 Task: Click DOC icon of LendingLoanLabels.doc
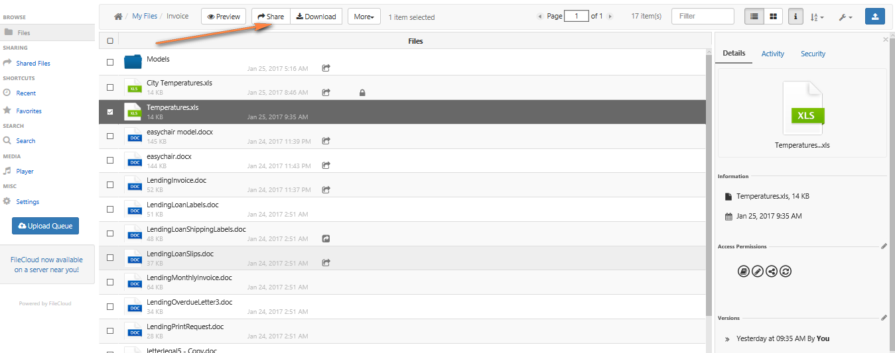[133, 209]
